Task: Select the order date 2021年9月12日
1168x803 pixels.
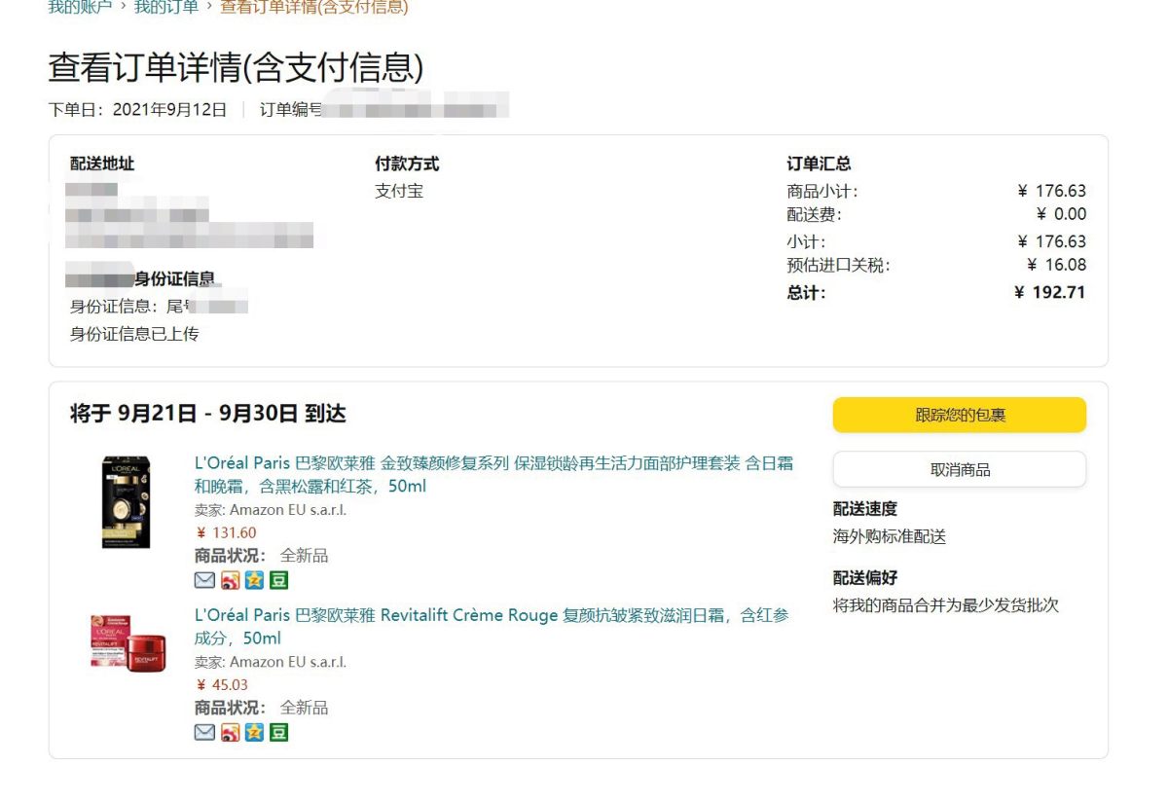Action: 169,109
